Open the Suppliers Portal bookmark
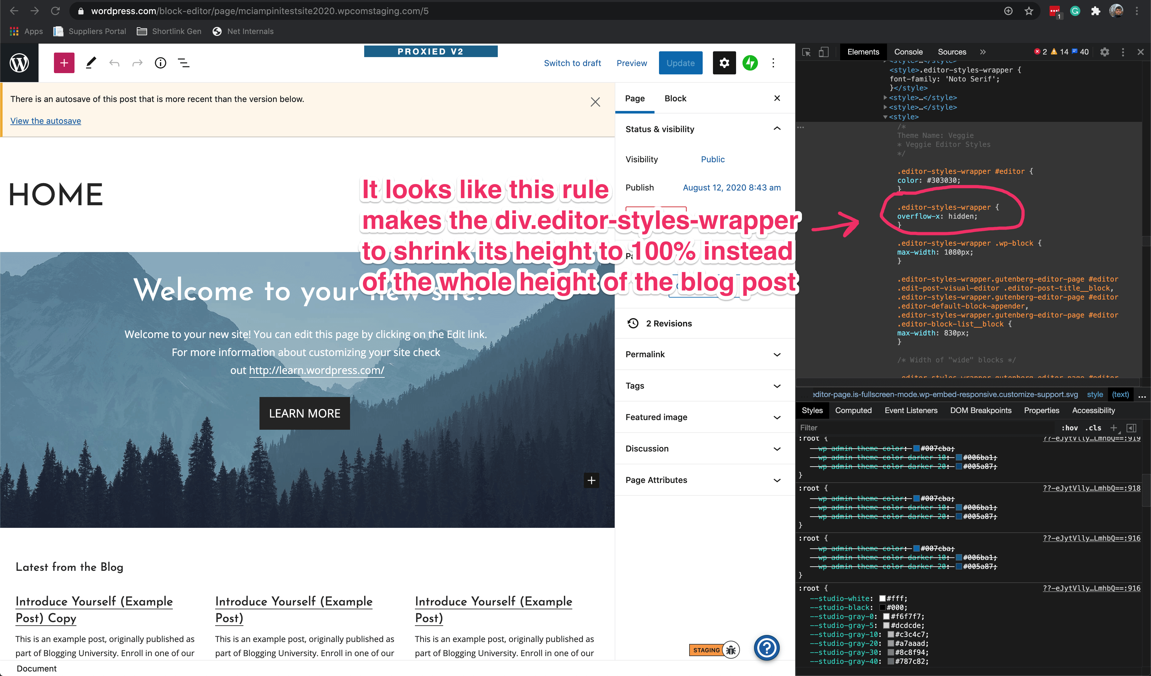This screenshot has width=1151, height=676. pos(90,31)
